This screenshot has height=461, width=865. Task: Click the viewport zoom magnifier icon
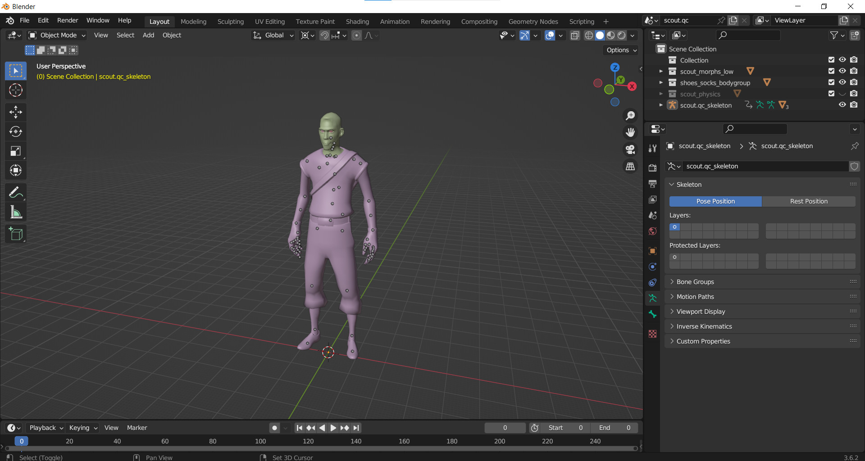click(x=630, y=116)
